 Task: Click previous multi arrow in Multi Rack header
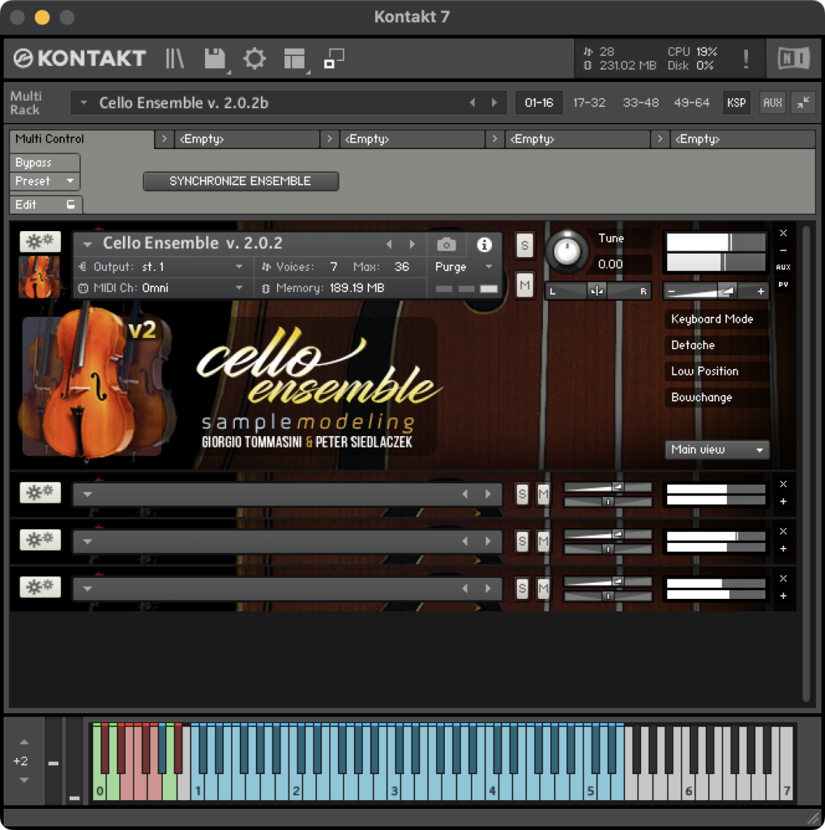click(472, 103)
